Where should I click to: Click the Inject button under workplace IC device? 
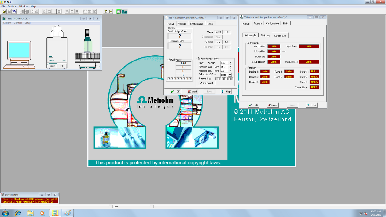click(52, 66)
